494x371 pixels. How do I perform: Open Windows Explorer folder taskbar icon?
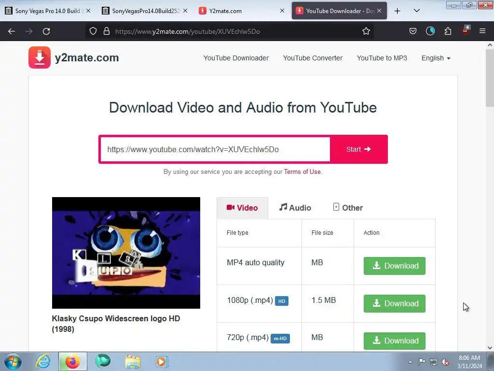pos(133,361)
